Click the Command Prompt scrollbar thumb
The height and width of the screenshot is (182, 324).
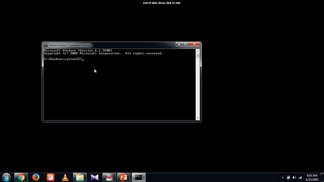(197, 56)
